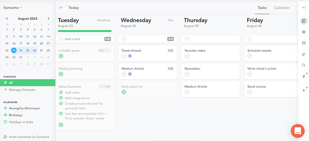Click Invite someone to Sunsama

26,137
